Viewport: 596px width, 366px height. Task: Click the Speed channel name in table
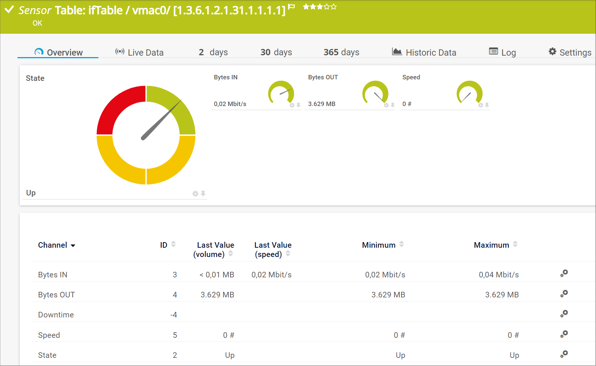[x=49, y=335]
